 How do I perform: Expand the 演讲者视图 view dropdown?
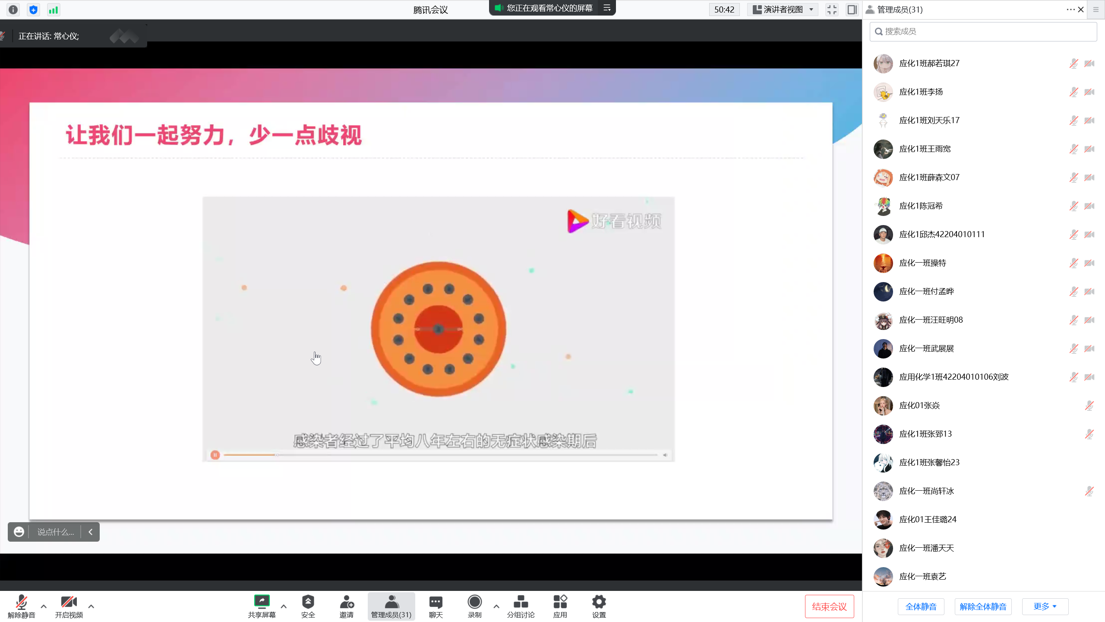pos(783,10)
